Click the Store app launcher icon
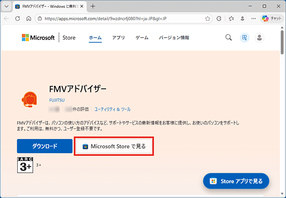Image resolution: width=286 pixels, height=198 pixels. point(244,38)
